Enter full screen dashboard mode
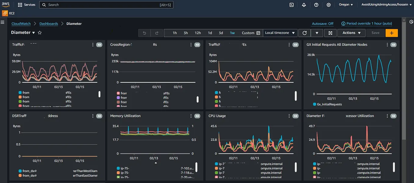The image size is (414, 183). [330, 33]
